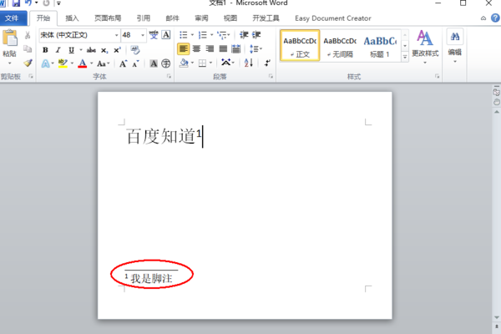Viewport: 501px width, 334px height.
Task: Click Enclose Characters circle icon
Action: pyautogui.click(x=165, y=63)
